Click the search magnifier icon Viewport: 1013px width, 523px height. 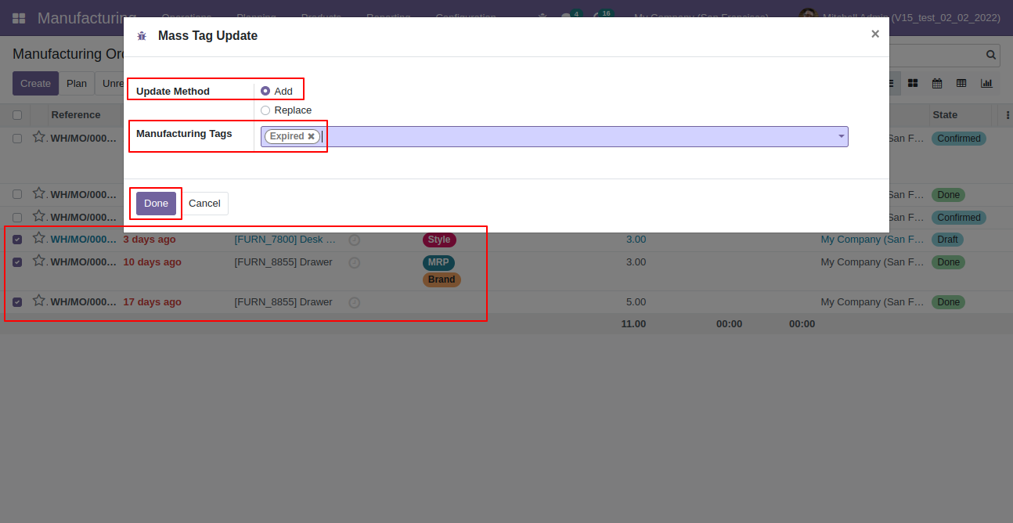pos(991,55)
